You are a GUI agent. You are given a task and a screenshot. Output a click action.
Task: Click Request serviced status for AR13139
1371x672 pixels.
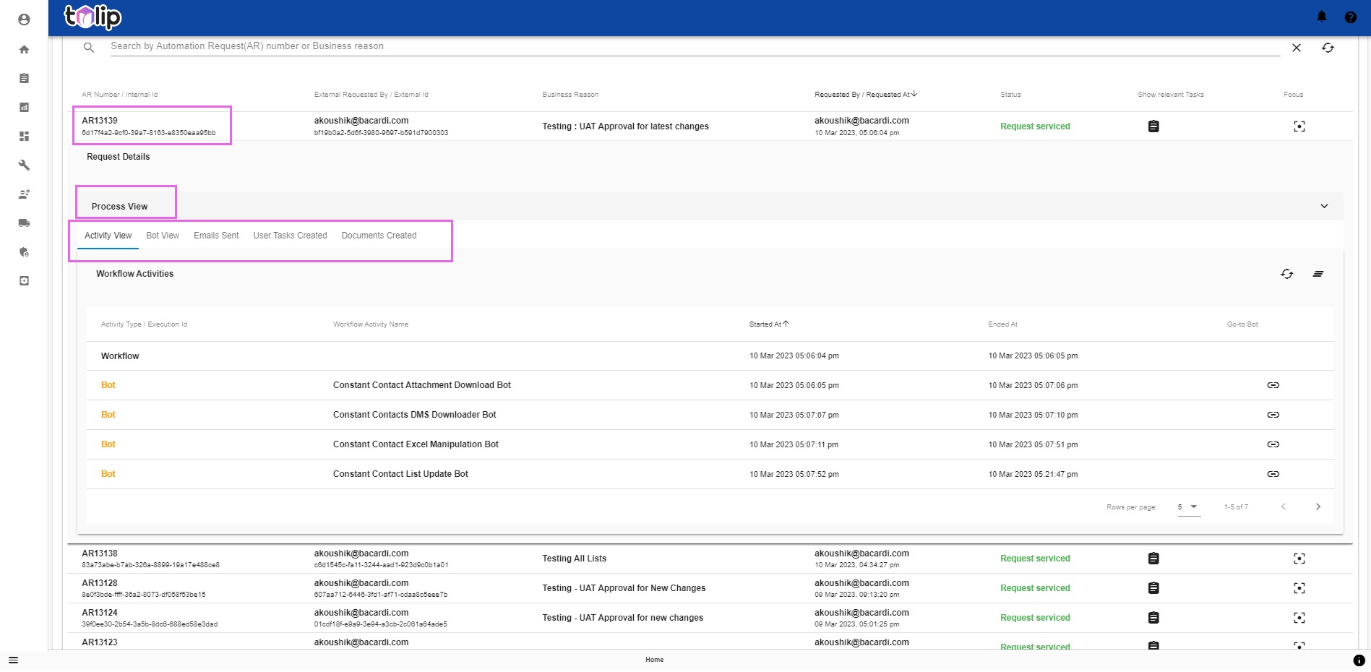[x=1035, y=126]
